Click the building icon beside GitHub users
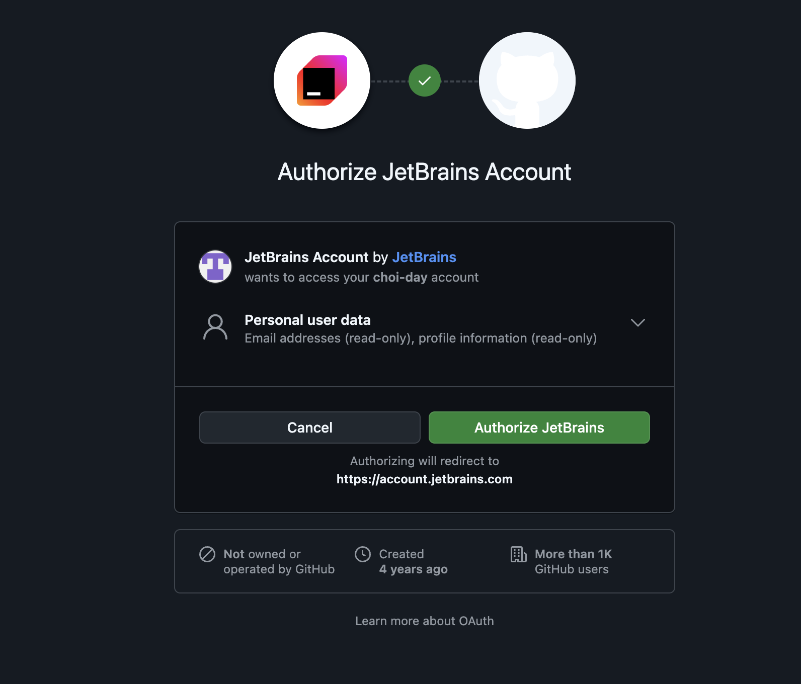The width and height of the screenshot is (801, 684). coord(518,554)
